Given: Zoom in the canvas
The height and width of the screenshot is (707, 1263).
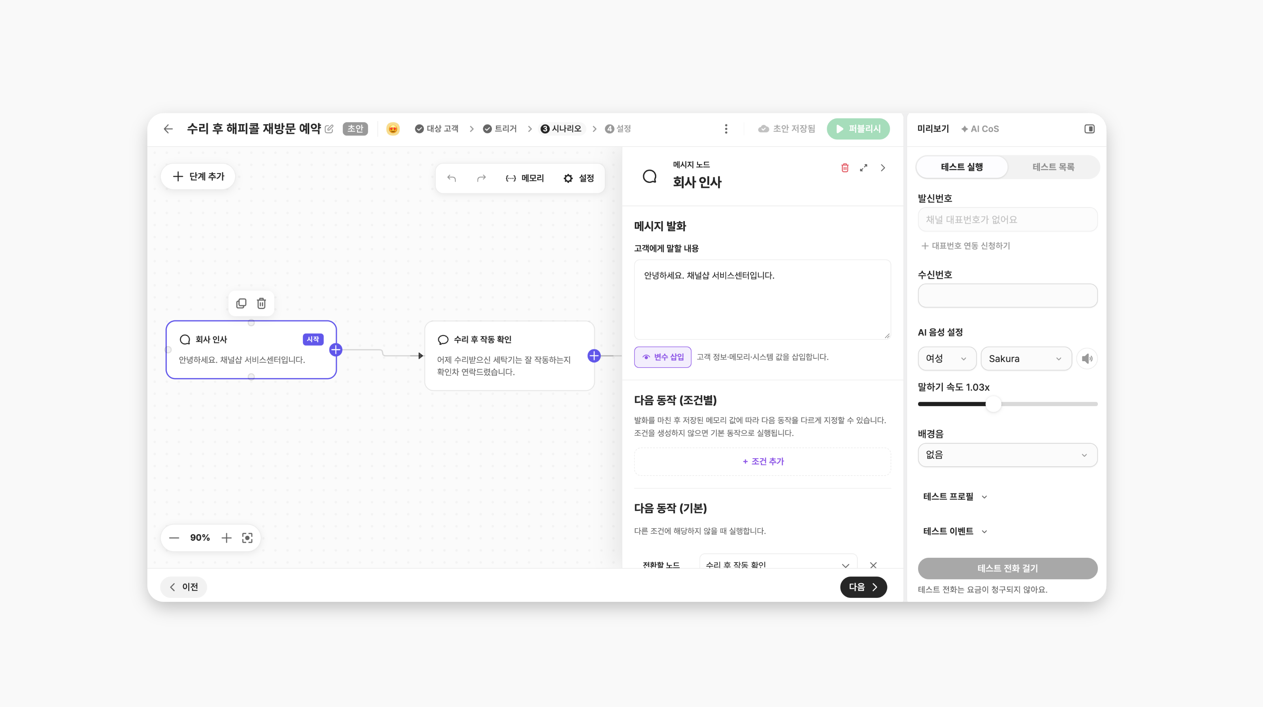Looking at the screenshot, I should 227,538.
